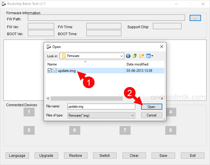Click device slot 8 indicator
Screen dimensions: 210x165
pyautogui.click(x=170, y=130)
